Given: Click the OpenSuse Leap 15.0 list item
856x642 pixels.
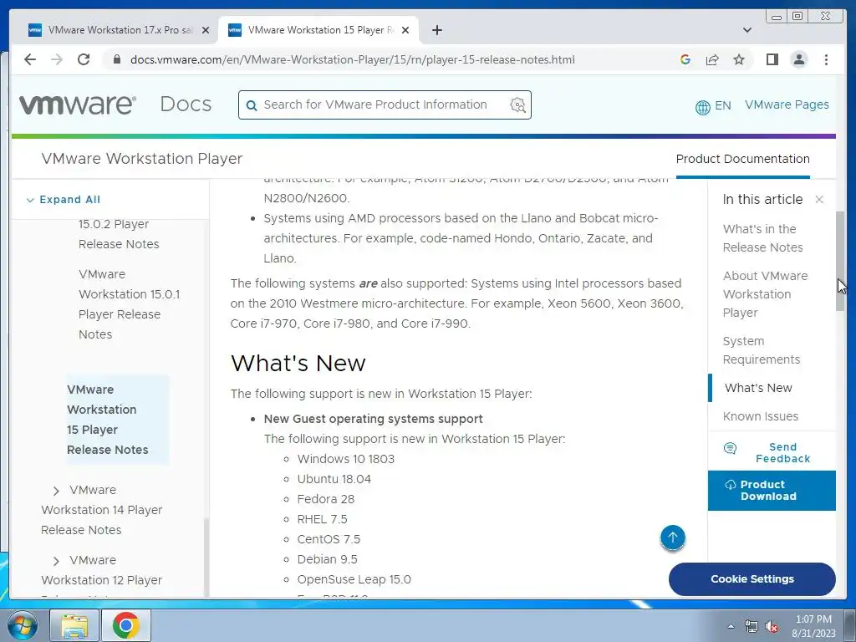Looking at the screenshot, I should 354,579.
